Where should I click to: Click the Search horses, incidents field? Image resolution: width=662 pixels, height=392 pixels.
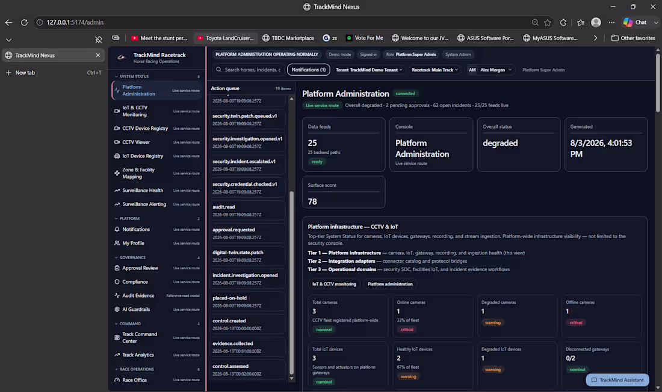pos(249,70)
